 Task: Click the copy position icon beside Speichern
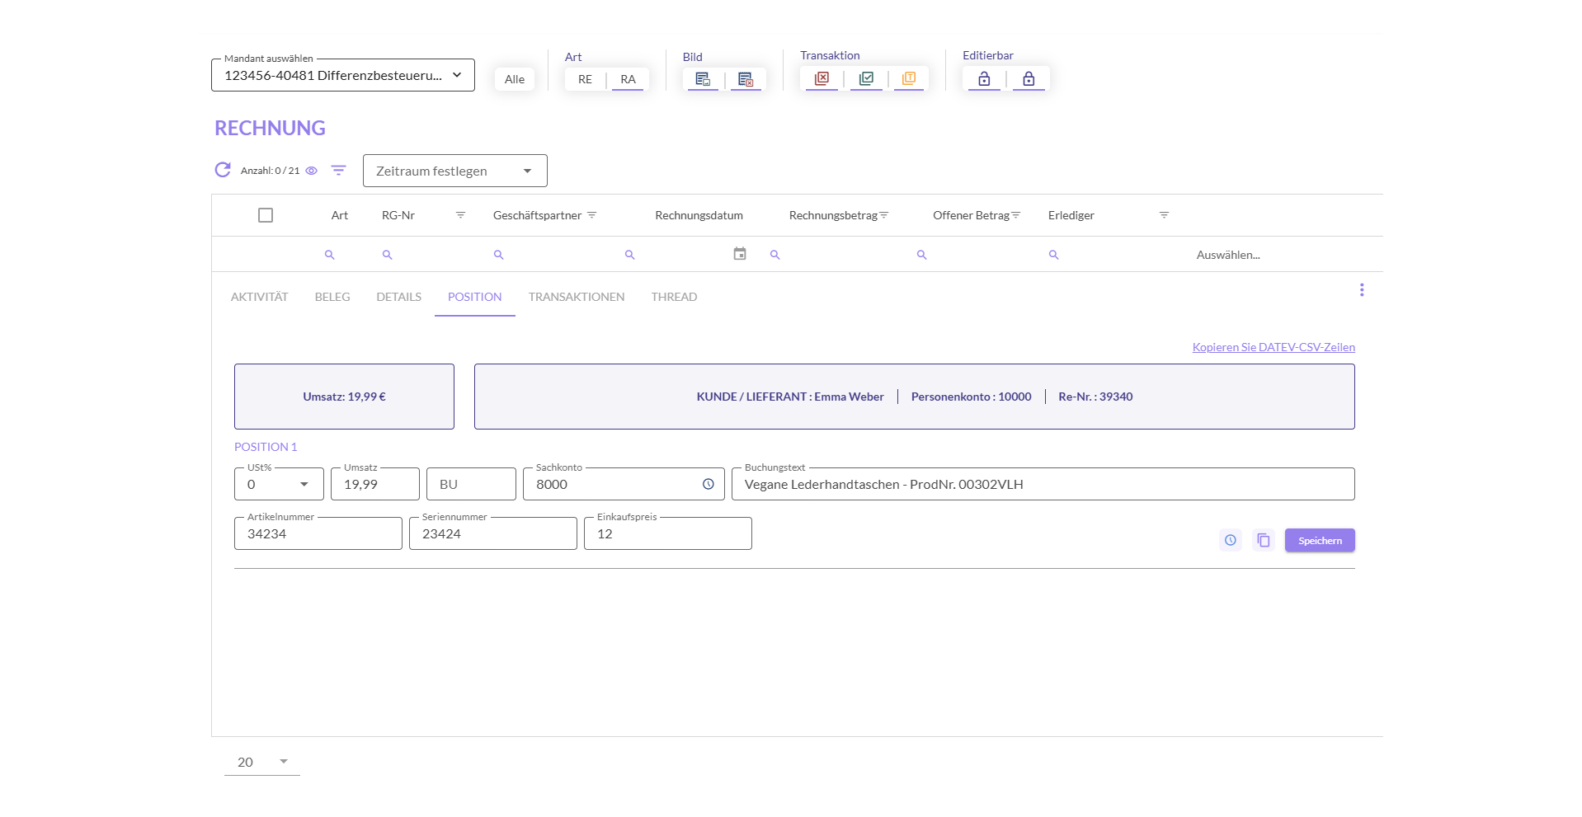click(1263, 541)
